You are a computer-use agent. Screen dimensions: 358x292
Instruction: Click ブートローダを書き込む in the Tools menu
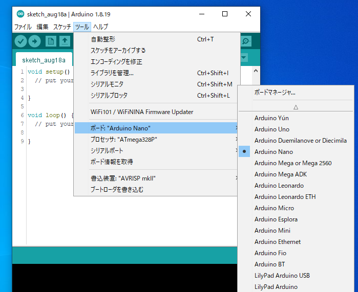(117, 190)
